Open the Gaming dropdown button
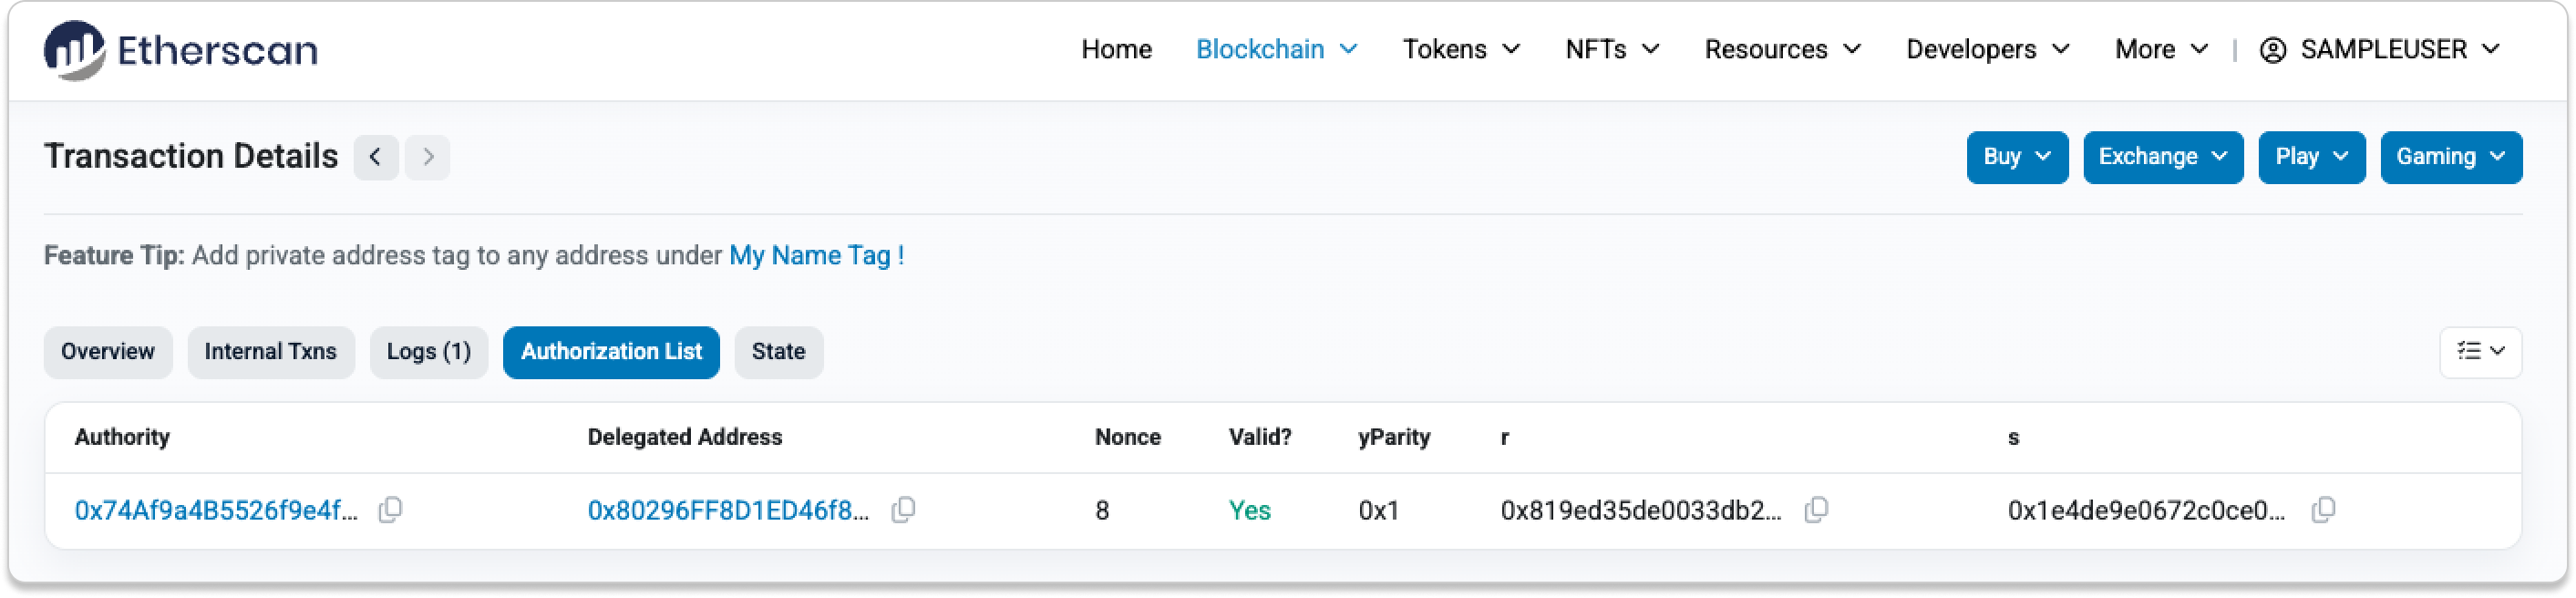2576x598 pixels. click(2450, 157)
